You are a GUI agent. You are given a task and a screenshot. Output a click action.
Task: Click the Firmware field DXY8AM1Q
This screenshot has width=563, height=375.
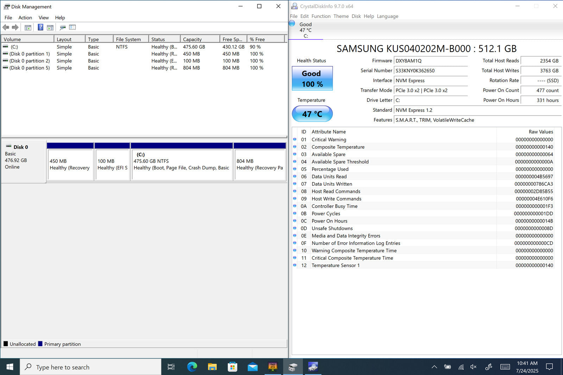click(430, 61)
